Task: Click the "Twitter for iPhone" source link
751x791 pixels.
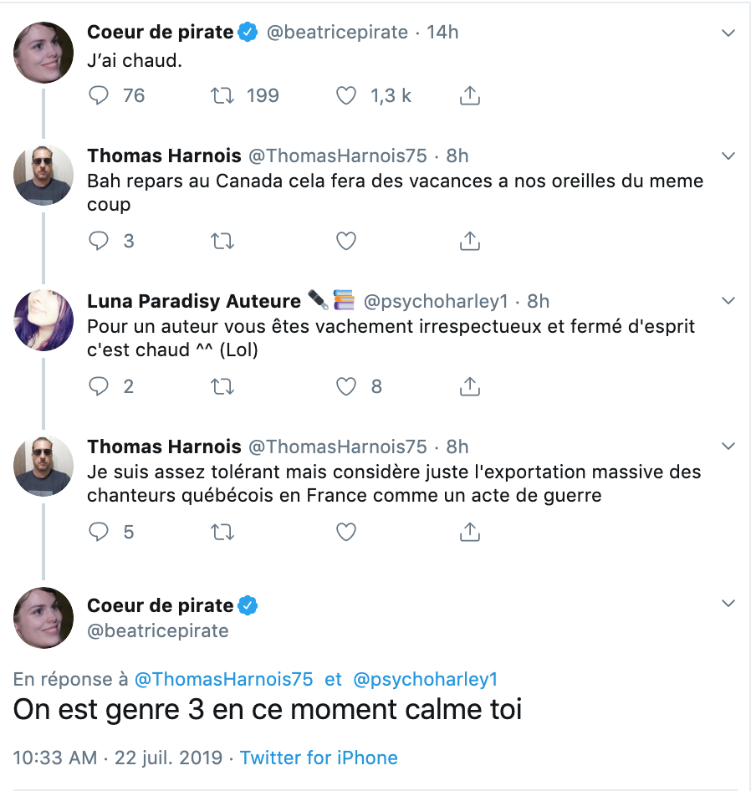Action: [x=319, y=758]
